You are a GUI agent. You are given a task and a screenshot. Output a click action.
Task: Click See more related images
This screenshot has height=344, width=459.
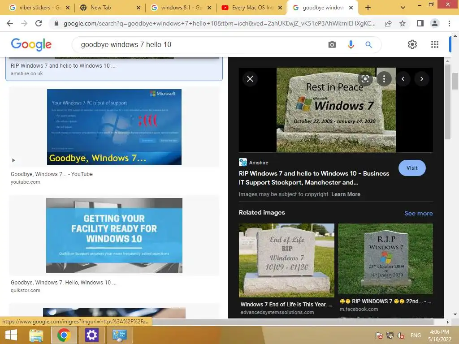[418, 213]
